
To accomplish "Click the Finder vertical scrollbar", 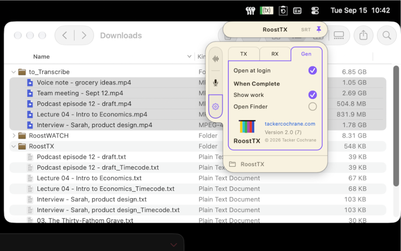I will [x=396, y=126].
